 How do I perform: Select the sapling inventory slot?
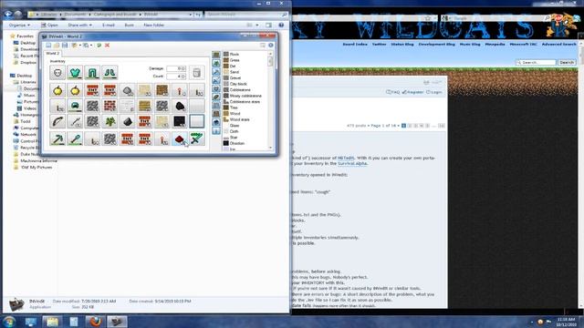[x=109, y=121]
